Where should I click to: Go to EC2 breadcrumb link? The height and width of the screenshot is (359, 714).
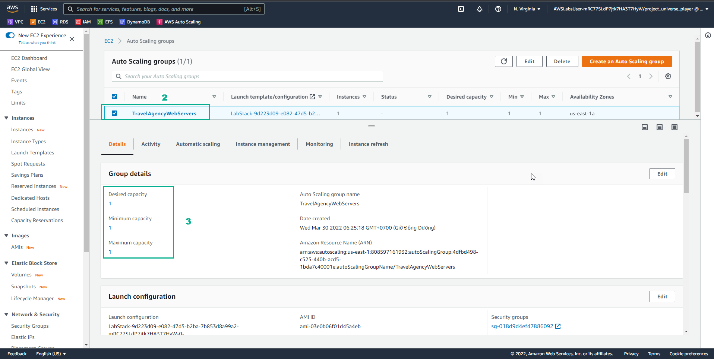coord(109,41)
